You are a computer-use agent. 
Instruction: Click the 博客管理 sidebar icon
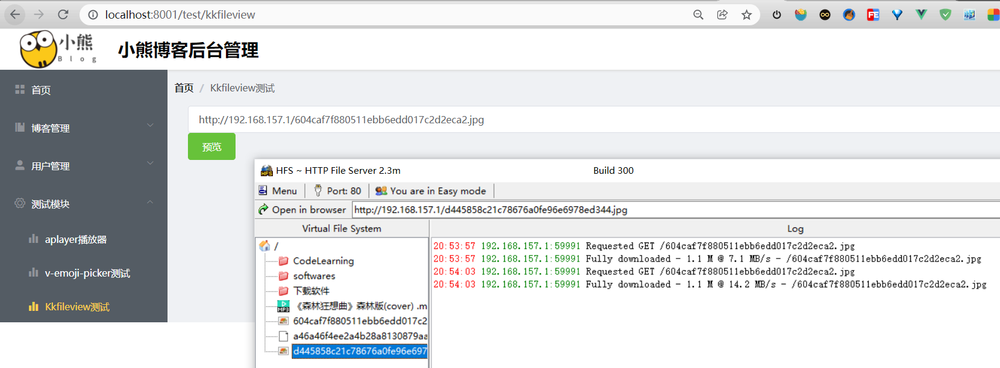point(20,127)
